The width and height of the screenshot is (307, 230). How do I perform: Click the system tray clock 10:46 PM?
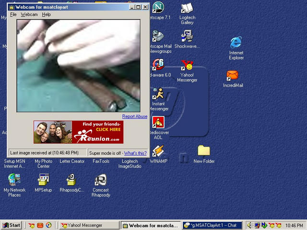coord(294,226)
